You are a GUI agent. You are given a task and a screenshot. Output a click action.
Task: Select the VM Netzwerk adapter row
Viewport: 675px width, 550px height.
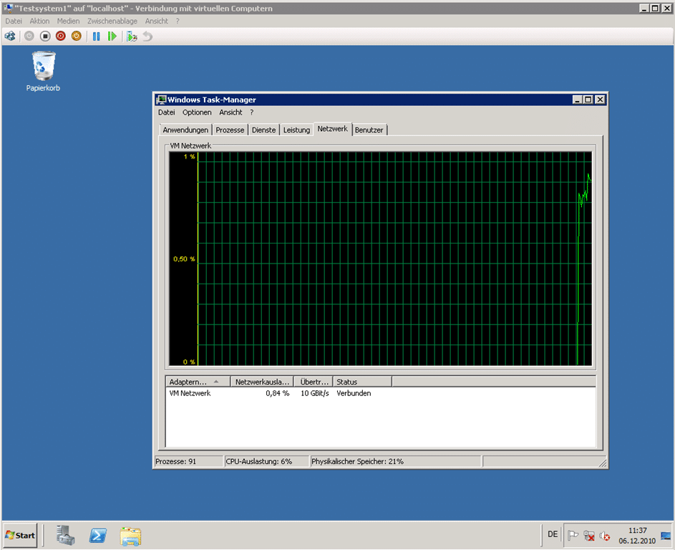click(381, 393)
